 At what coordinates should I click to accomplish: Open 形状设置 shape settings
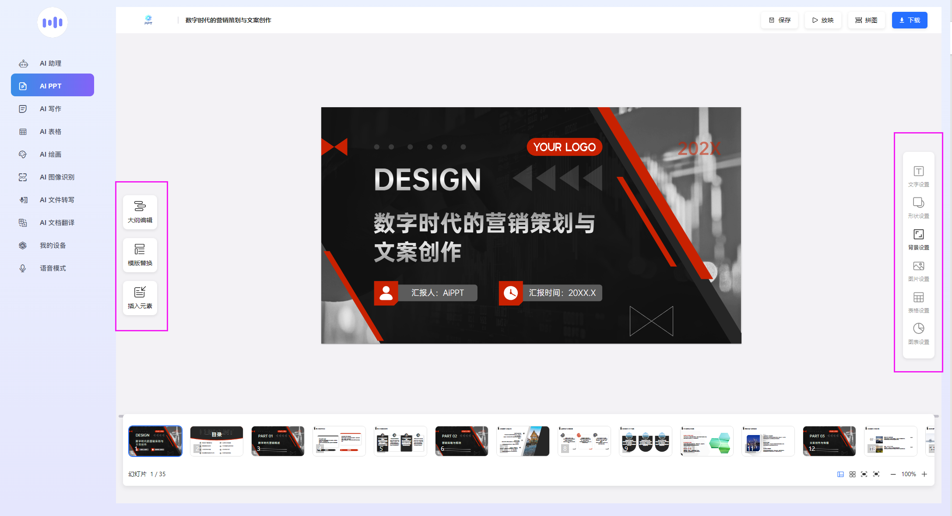(x=918, y=207)
